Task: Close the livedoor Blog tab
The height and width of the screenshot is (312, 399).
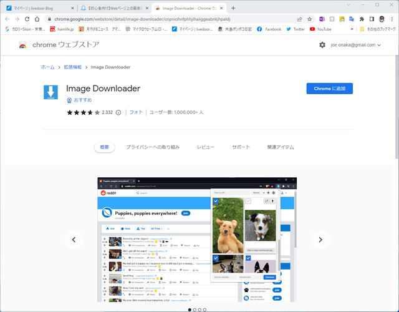Action: (x=72, y=8)
